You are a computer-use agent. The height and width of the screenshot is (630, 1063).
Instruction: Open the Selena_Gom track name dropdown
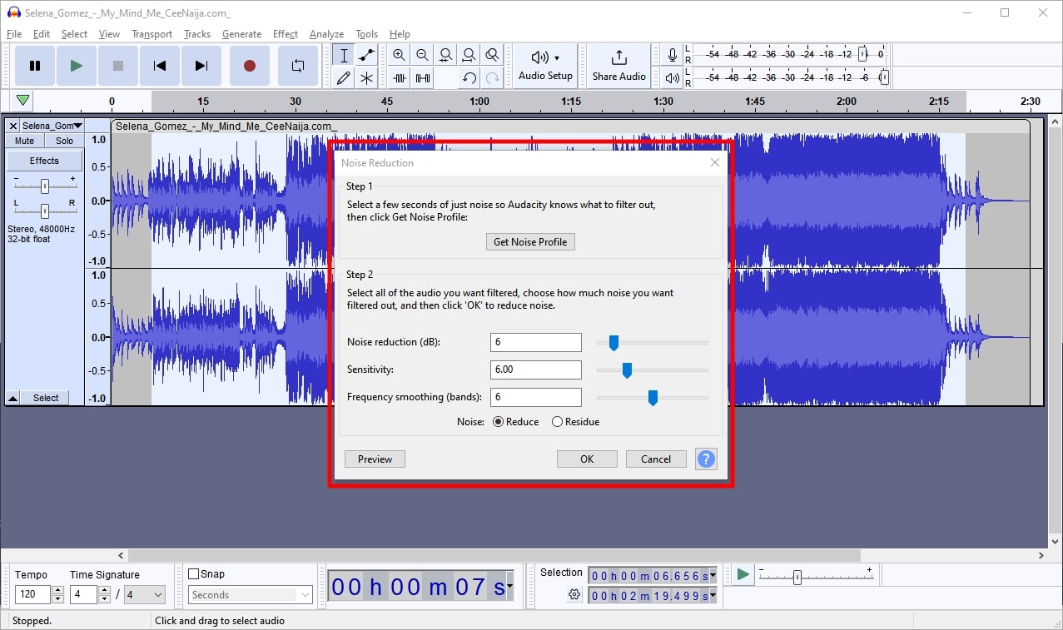tap(52, 126)
